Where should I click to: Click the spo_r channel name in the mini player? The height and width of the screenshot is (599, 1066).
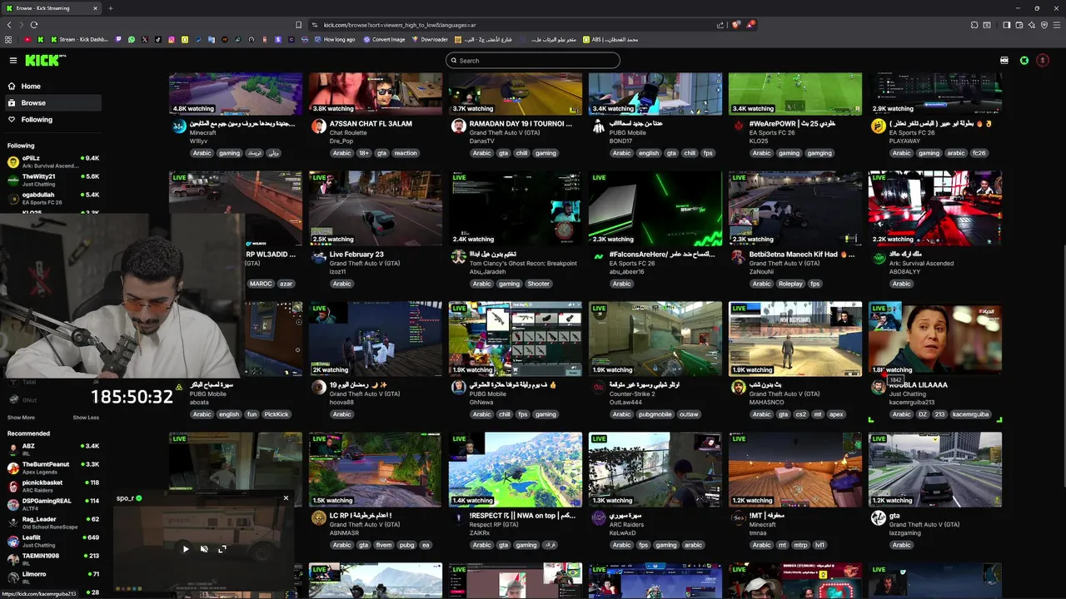[125, 498]
